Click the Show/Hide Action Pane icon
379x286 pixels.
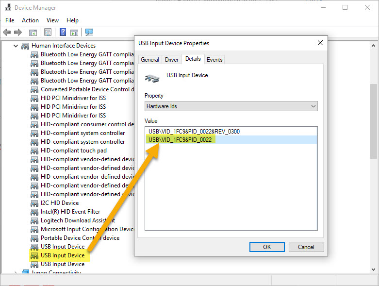point(74,33)
